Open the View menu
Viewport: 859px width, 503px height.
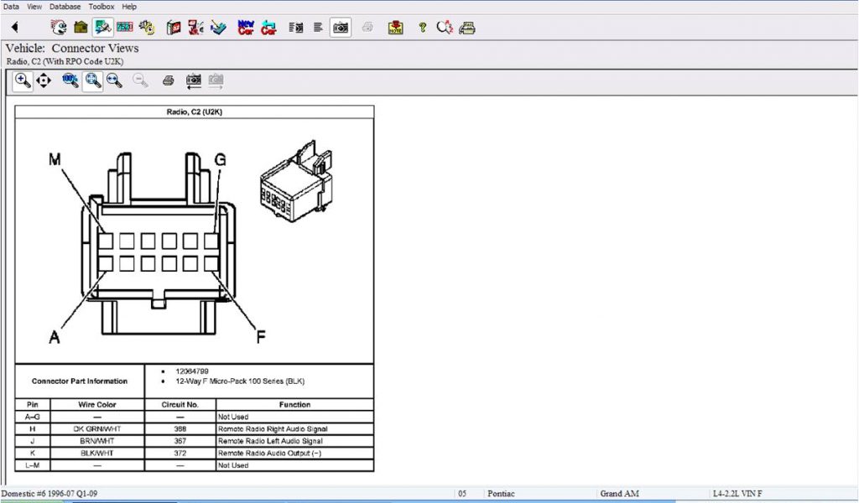pos(34,6)
